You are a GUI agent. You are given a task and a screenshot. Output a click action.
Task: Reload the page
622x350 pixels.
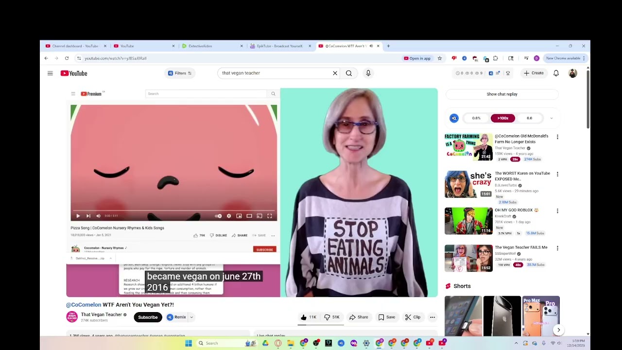67,58
